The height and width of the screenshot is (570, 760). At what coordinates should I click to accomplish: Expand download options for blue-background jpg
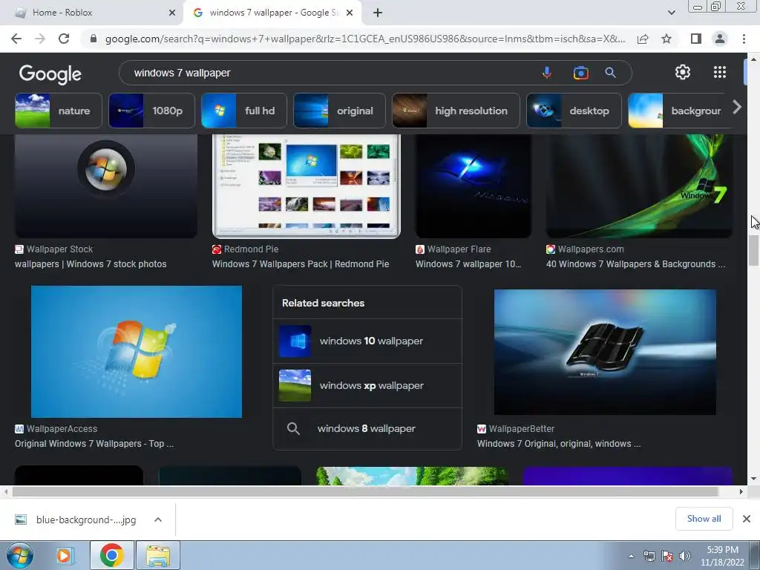click(158, 520)
